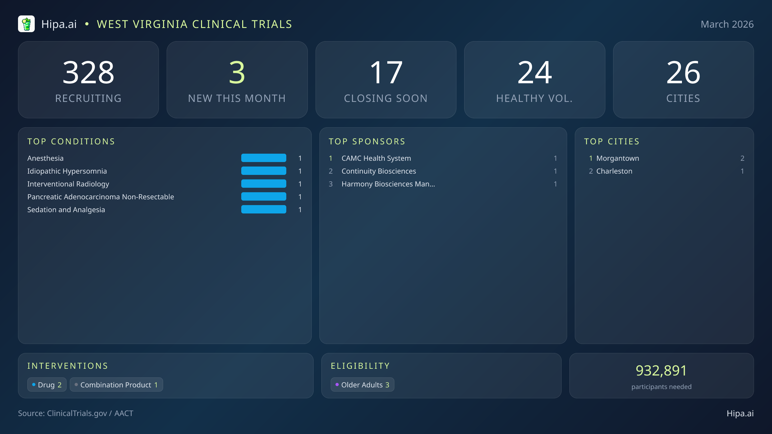Open the 26 Cities stat card
The height and width of the screenshot is (434, 772).
tap(683, 79)
